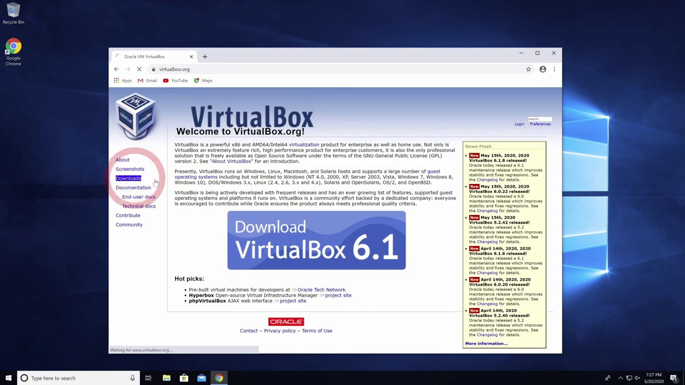Open the More information link in News Flash
Screen dimensions: 685x385
(x=486, y=344)
